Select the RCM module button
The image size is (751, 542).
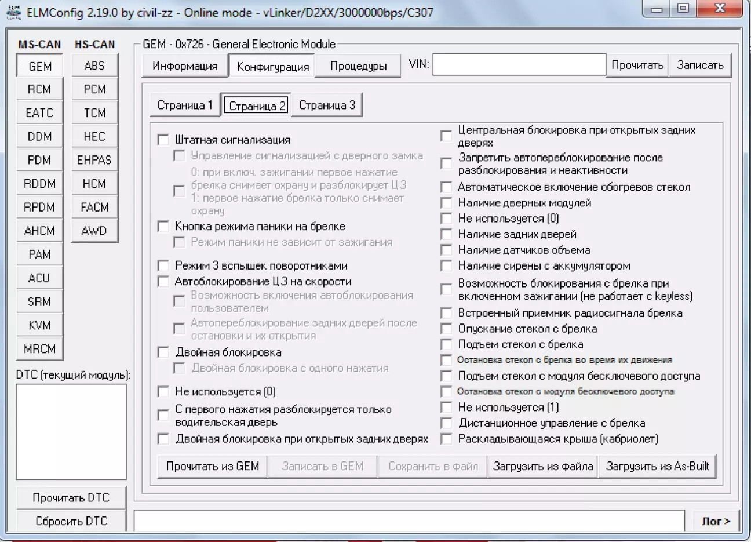[x=39, y=89]
